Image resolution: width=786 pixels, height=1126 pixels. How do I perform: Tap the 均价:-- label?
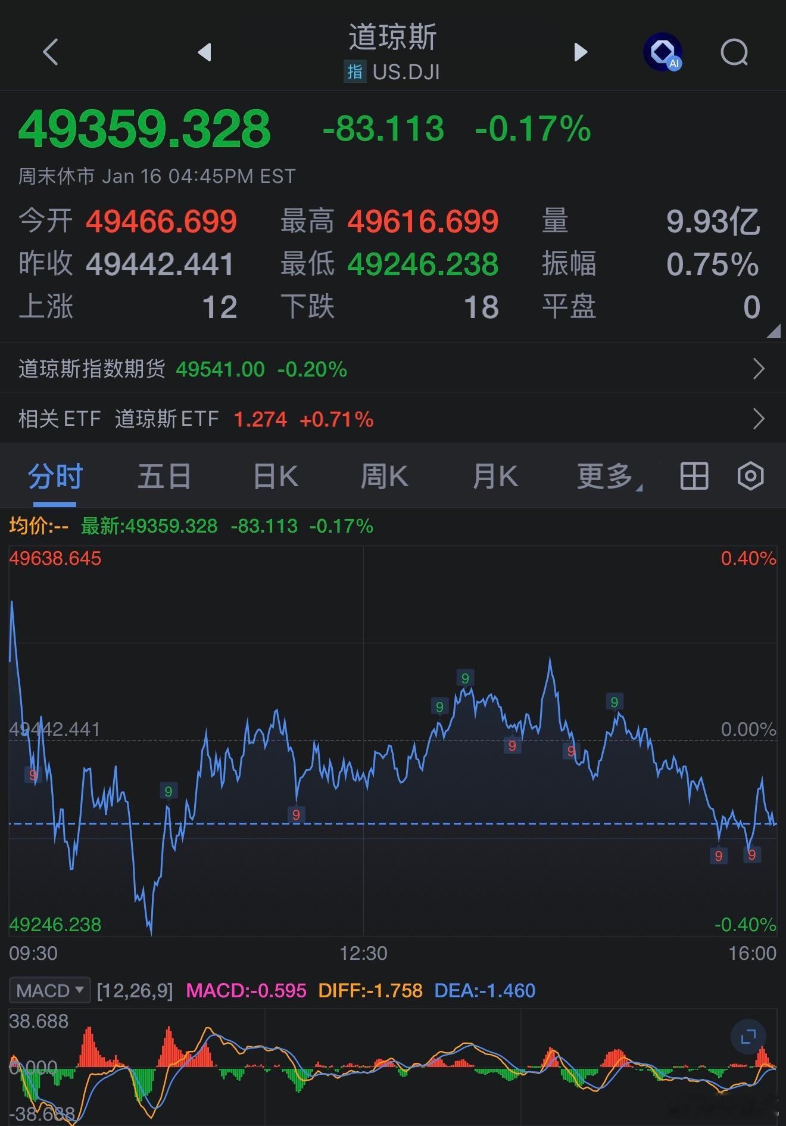pyautogui.click(x=39, y=525)
